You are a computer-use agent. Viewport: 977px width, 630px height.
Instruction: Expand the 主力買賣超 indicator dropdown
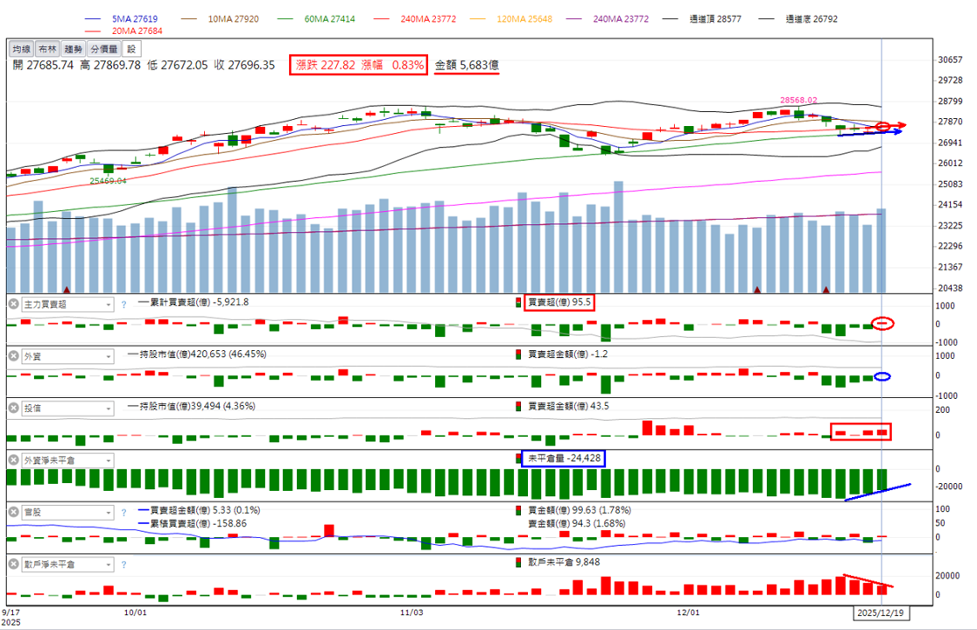[x=109, y=304]
